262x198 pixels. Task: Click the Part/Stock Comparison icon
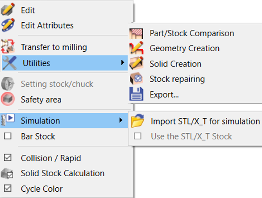click(136, 33)
